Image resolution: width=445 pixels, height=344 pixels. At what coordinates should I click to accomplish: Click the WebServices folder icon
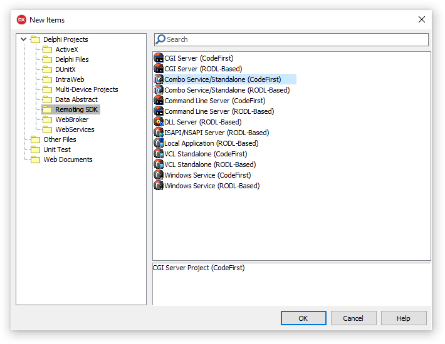(x=48, y=129)
